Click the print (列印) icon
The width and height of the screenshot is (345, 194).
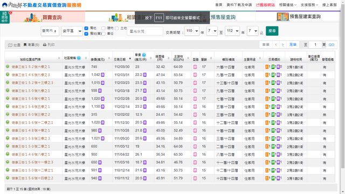(x=45, y=45)
